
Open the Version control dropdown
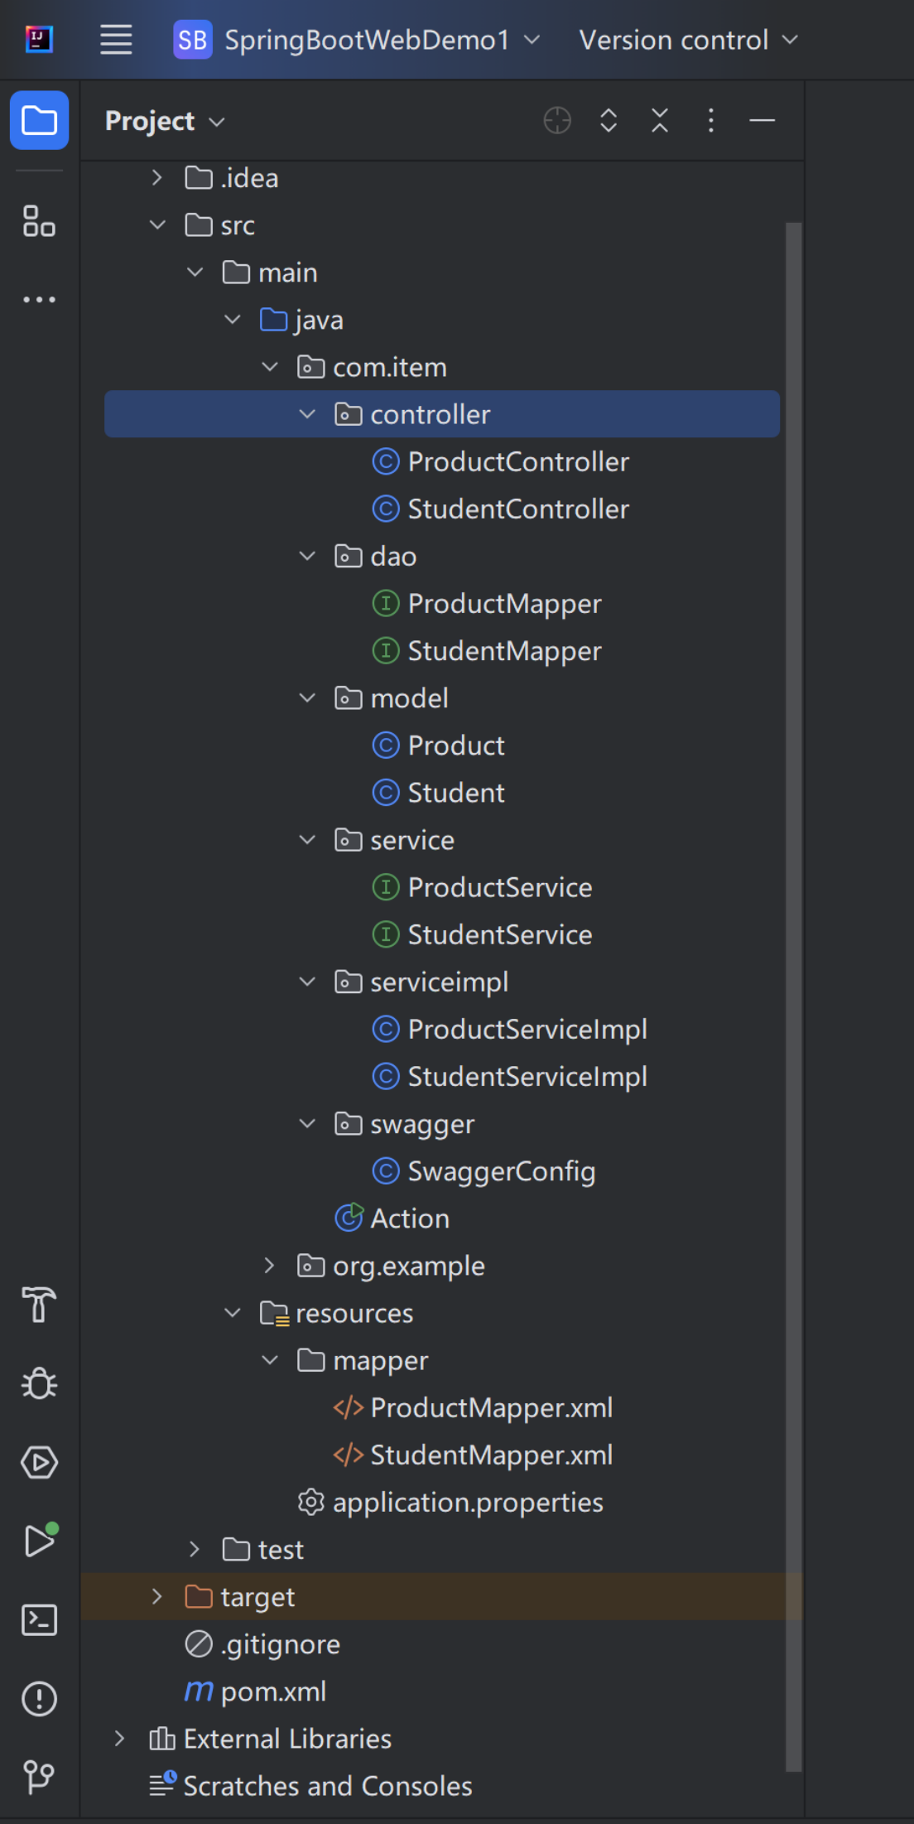click(x=688, y=39)
